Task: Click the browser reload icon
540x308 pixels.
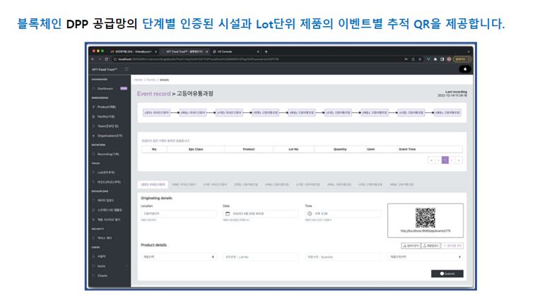Action: 107,59
